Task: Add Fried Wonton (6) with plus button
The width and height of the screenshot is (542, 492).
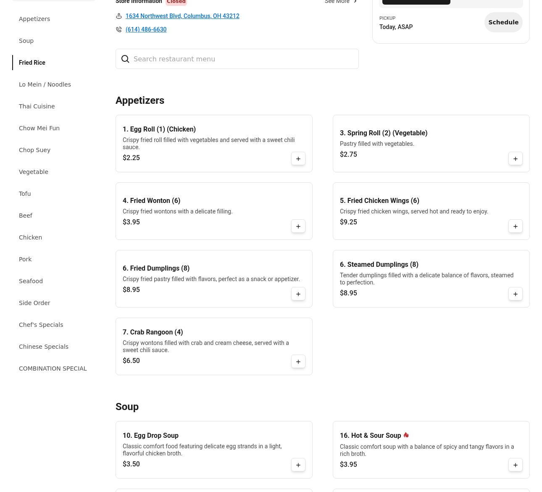Action: pyautogui.click(x=298, y=226)
